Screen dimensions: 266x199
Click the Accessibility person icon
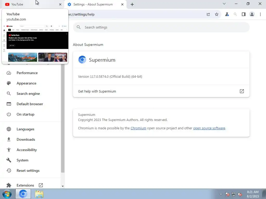point(9,150)
